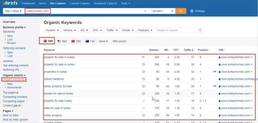Click the magnifier in Search in results

(x=200, y=30)
